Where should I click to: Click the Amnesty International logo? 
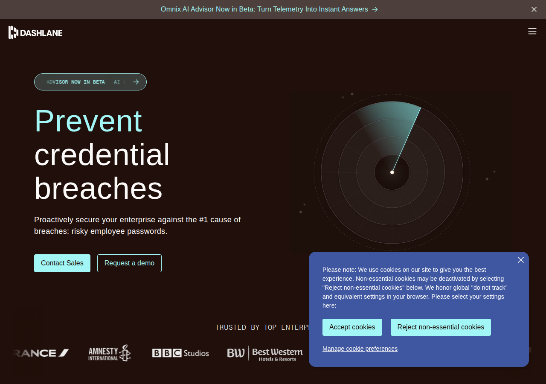[x=110, y=353]
